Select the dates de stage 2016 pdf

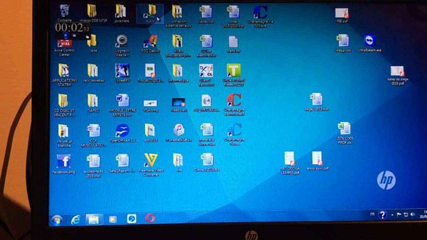tap(398, 75)
